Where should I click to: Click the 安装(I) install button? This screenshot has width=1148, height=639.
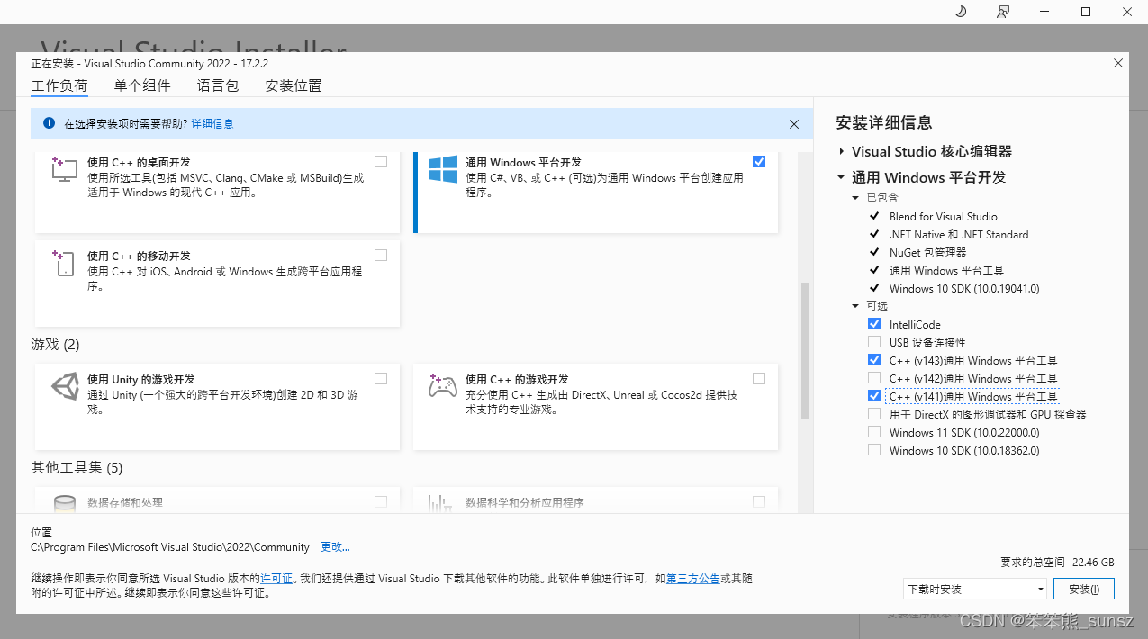(x=1084, y=589)
